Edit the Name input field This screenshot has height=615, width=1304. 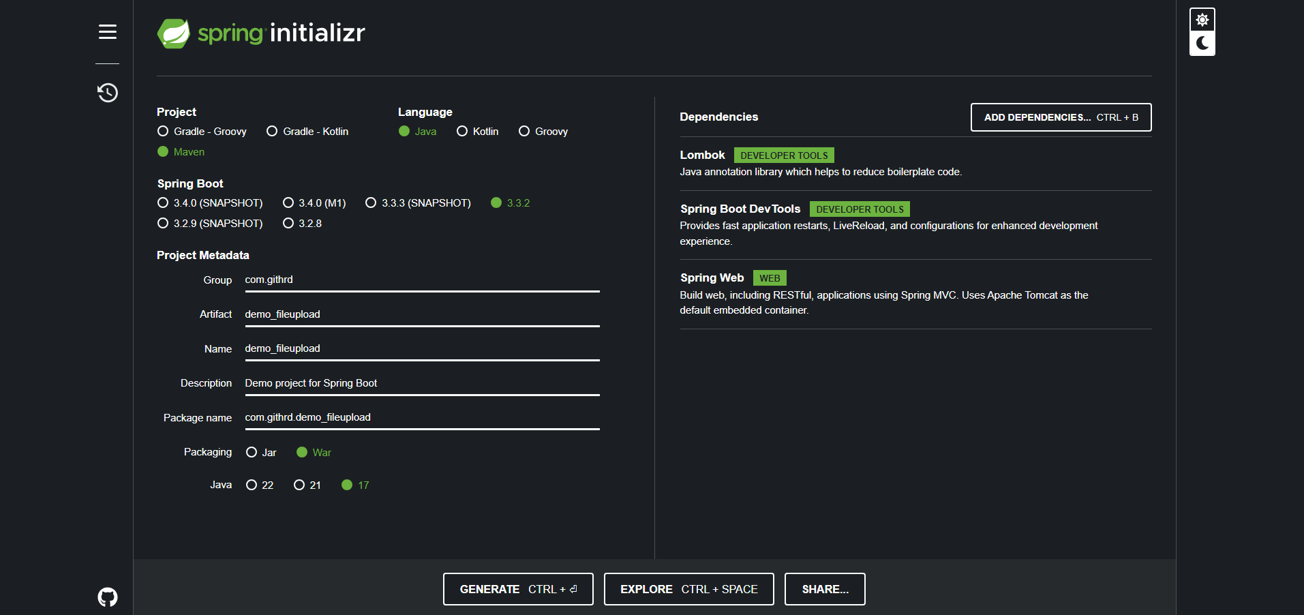pyautogui.click(x=422, y=348)
